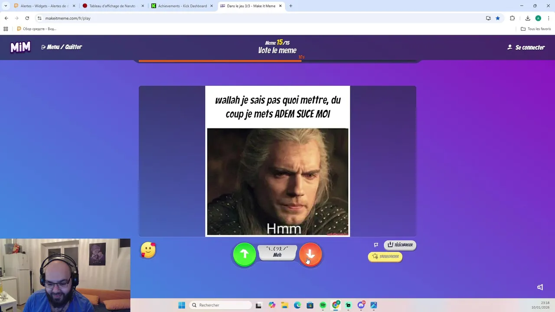Open the Tous les favoris folder
Image resolution: width=555 pixels, height=312 pixels.
tap(535, 29)
